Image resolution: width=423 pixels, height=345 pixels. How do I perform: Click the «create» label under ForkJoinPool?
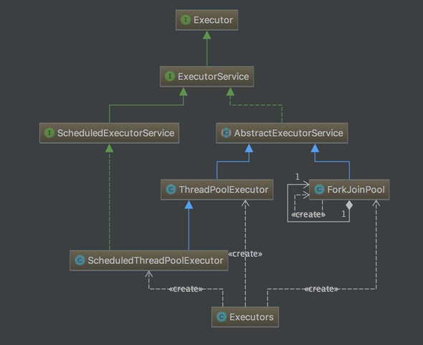(308, 215)
